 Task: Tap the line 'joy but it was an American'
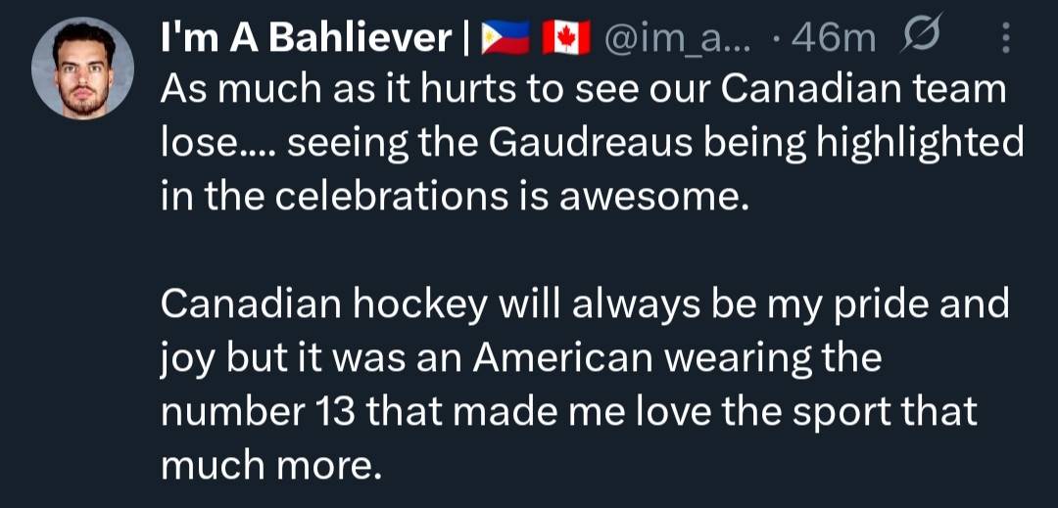point(520,357)
